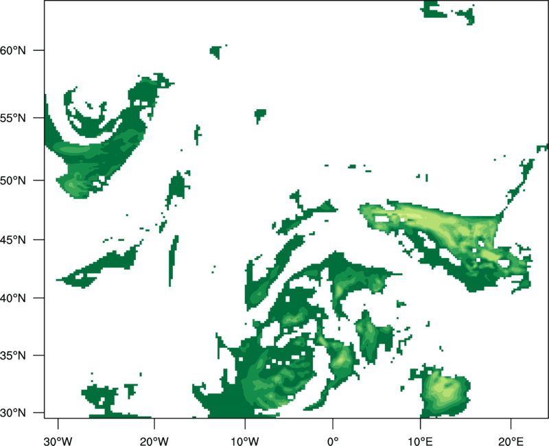Click the 30°N latitude label
This screenshot has width=549, height=446.
pyautogui.click(x=13, y=413)
